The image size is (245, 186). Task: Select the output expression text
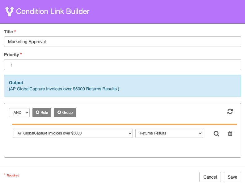(64, 89)
